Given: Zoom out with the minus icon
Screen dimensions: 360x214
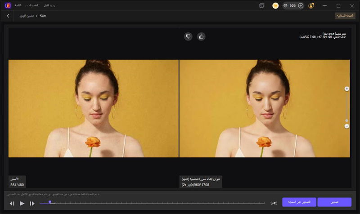Looking at the screenshot, I should coord(346,126).
